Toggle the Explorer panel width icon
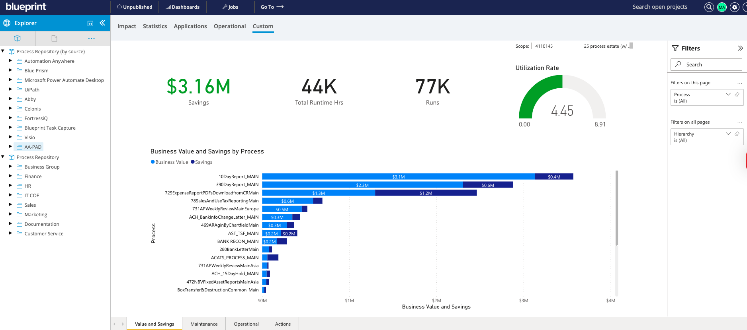Image resolution: width=747 pixels, height=330 pixels. point(90,23)
